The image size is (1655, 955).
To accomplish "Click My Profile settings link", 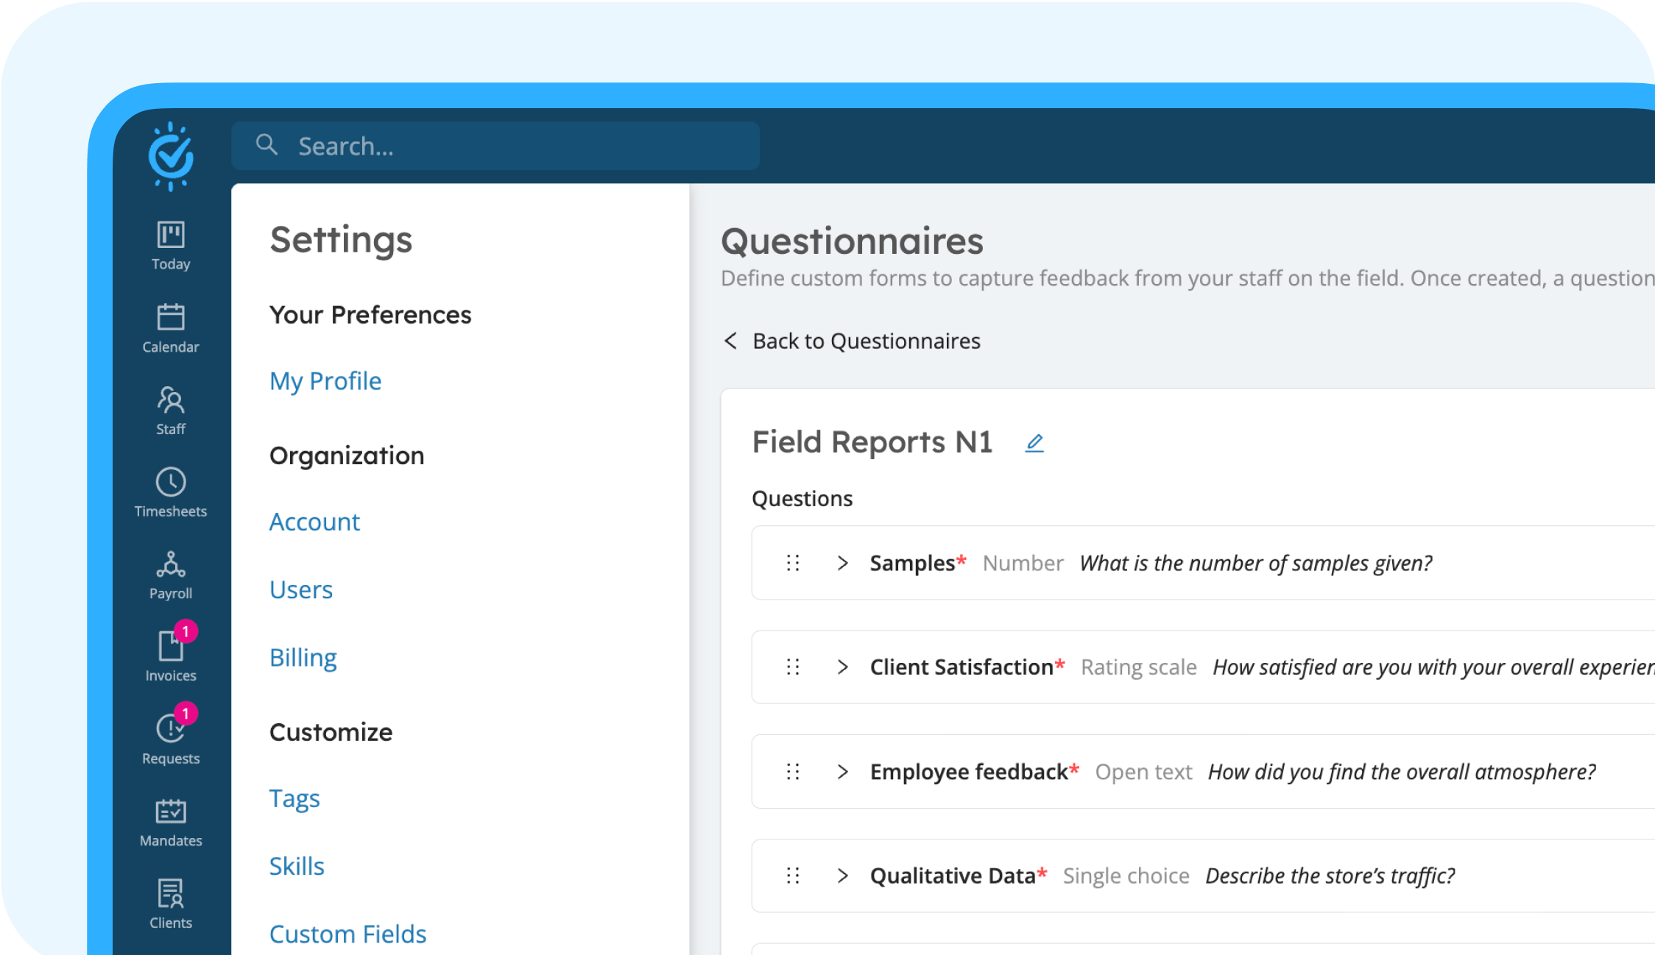I will coord(325,380).
